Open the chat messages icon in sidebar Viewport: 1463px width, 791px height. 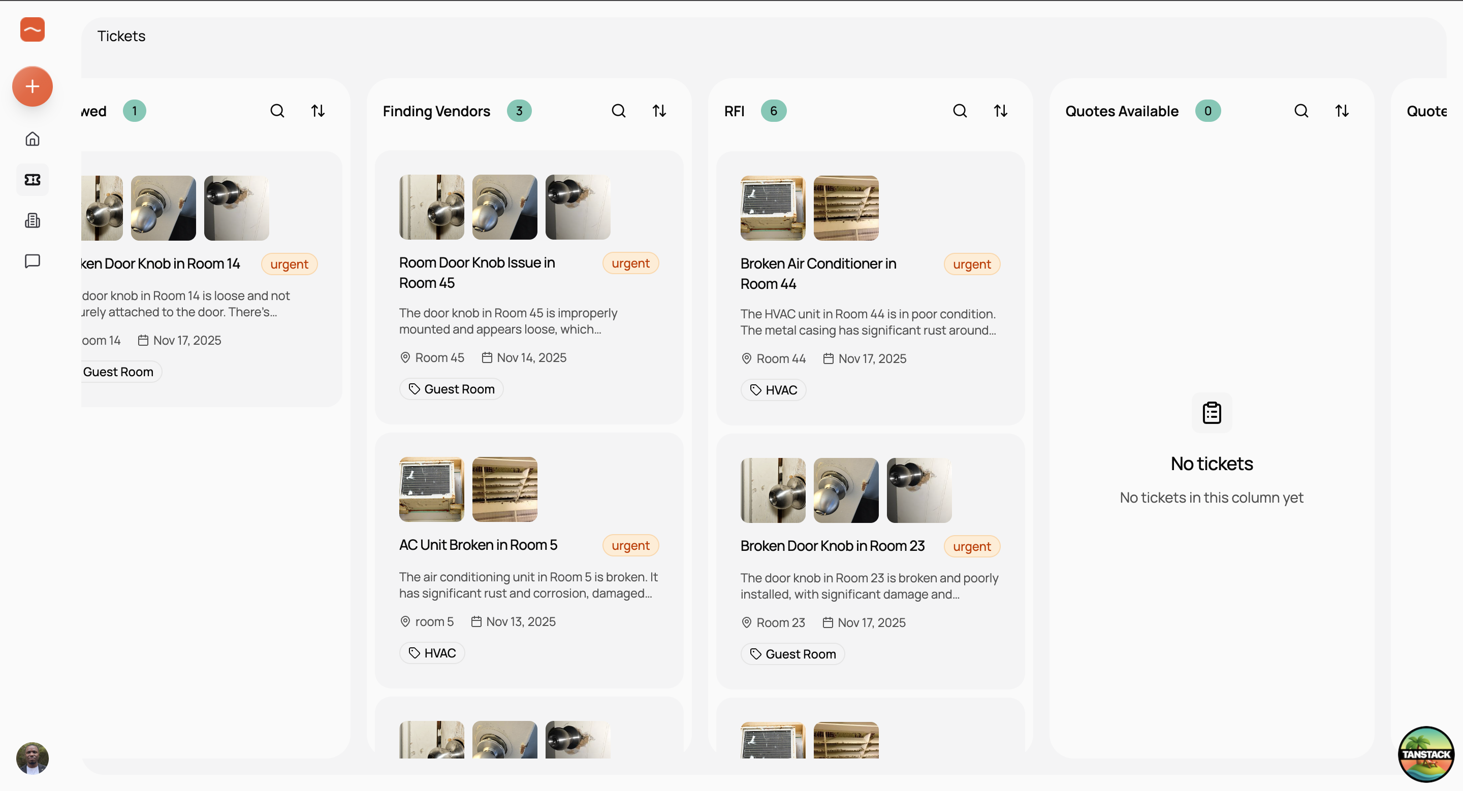33,261
